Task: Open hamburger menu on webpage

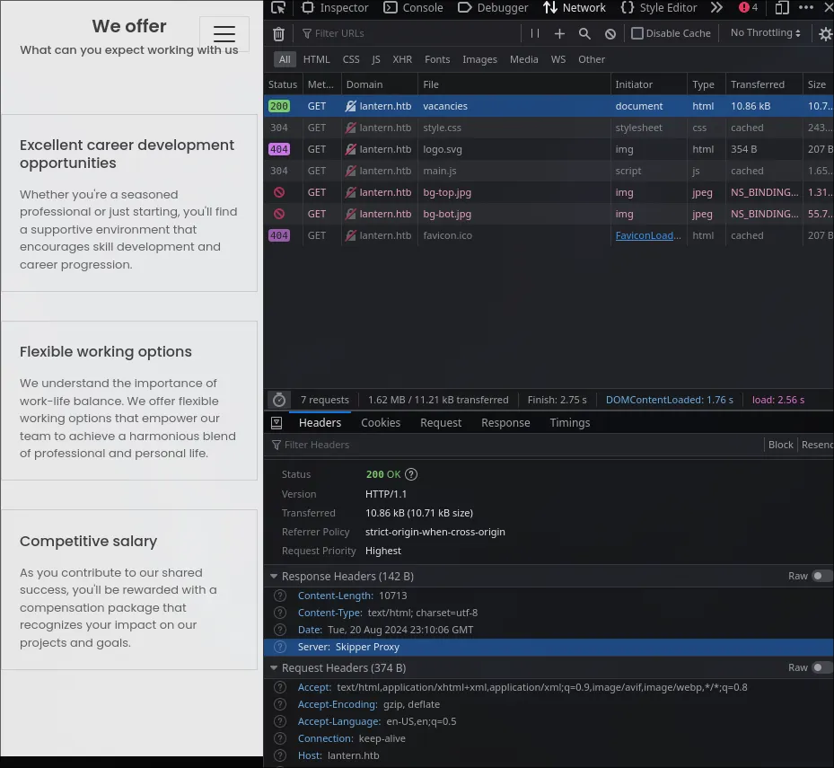Action: [x=224, y=34]
